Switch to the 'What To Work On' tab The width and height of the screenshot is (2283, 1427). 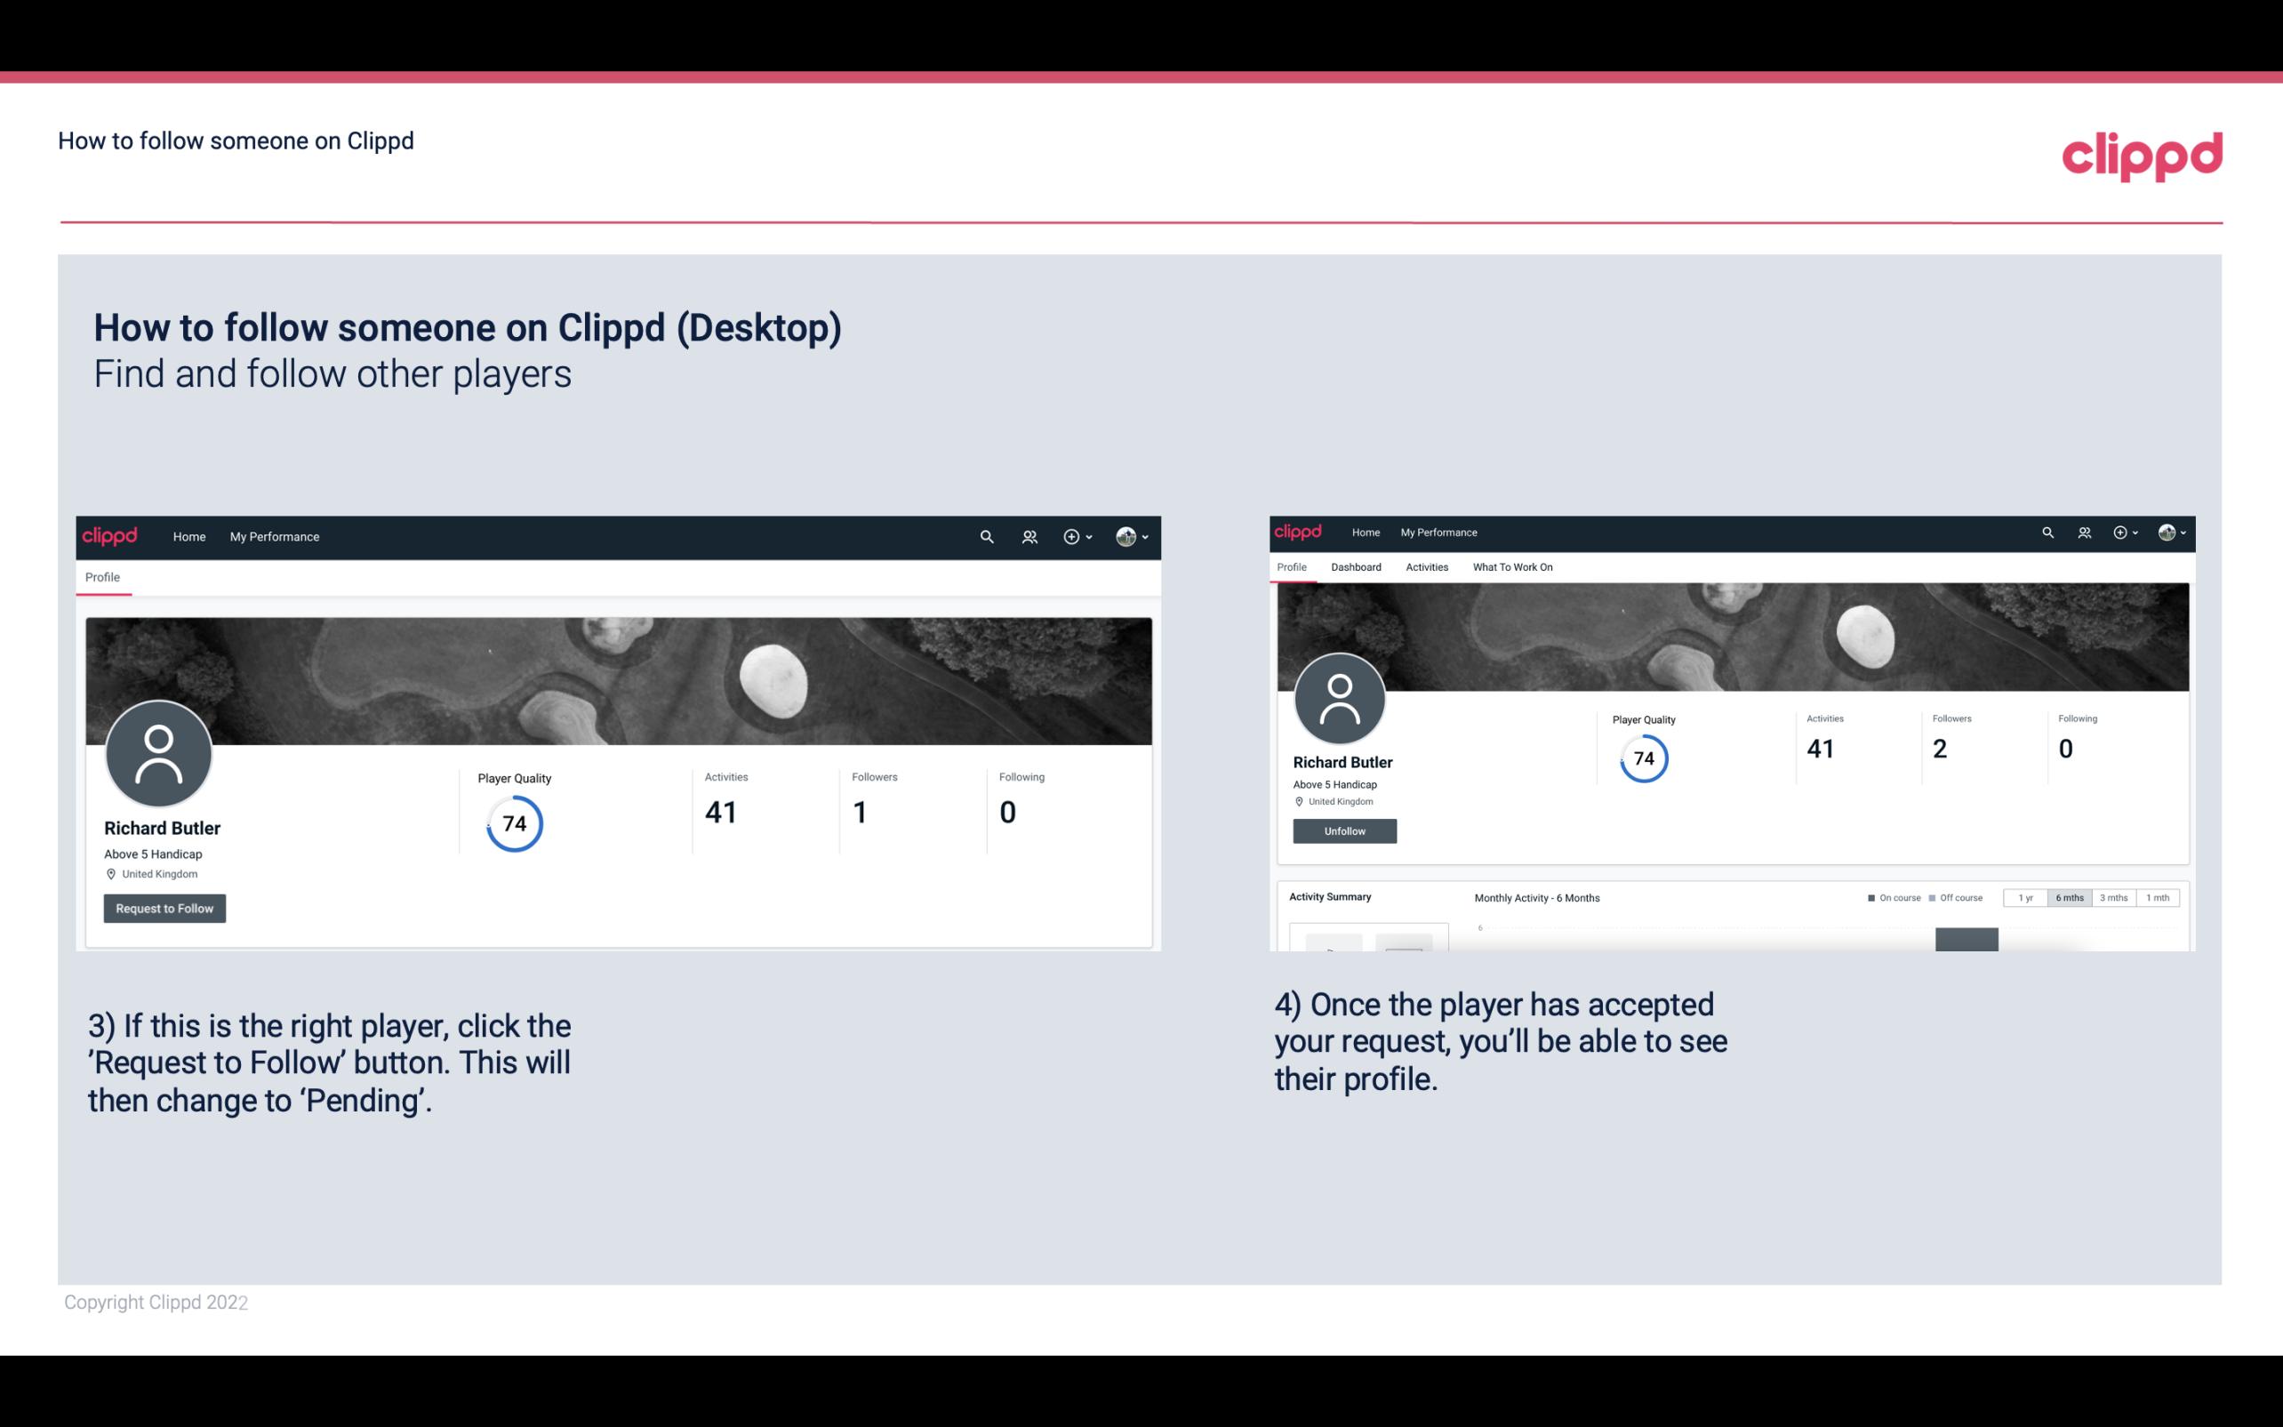1510,567
